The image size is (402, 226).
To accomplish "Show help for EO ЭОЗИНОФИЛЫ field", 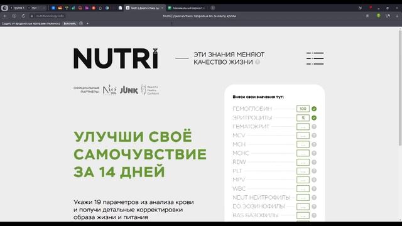I will 314,207.
